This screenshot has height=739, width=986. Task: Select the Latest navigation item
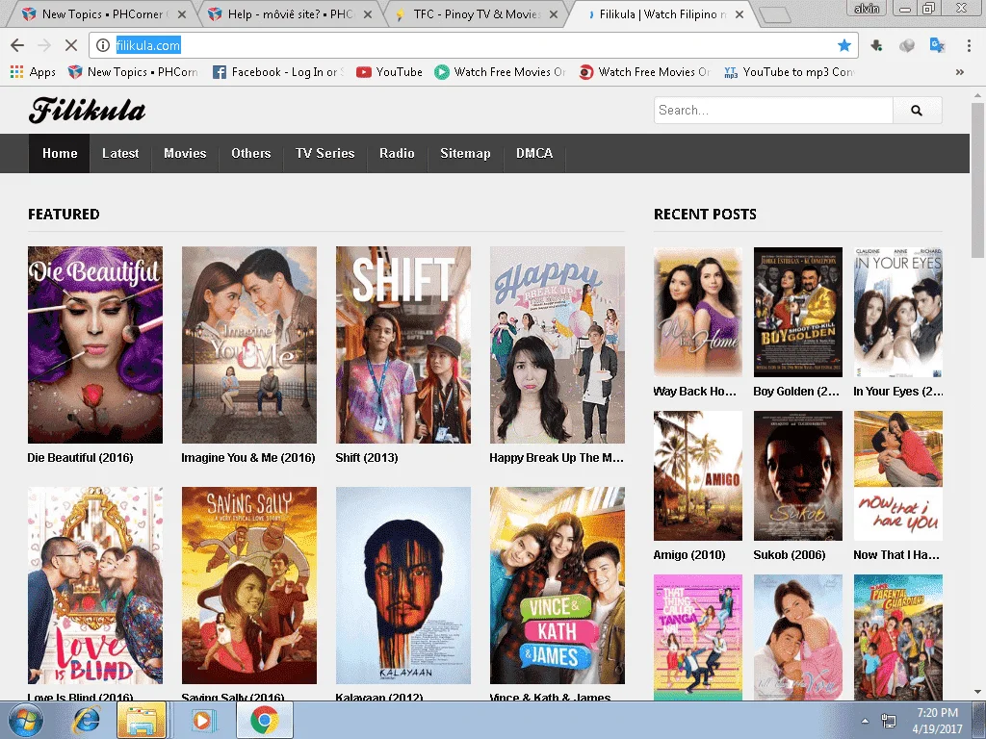[x=120, y=153]
